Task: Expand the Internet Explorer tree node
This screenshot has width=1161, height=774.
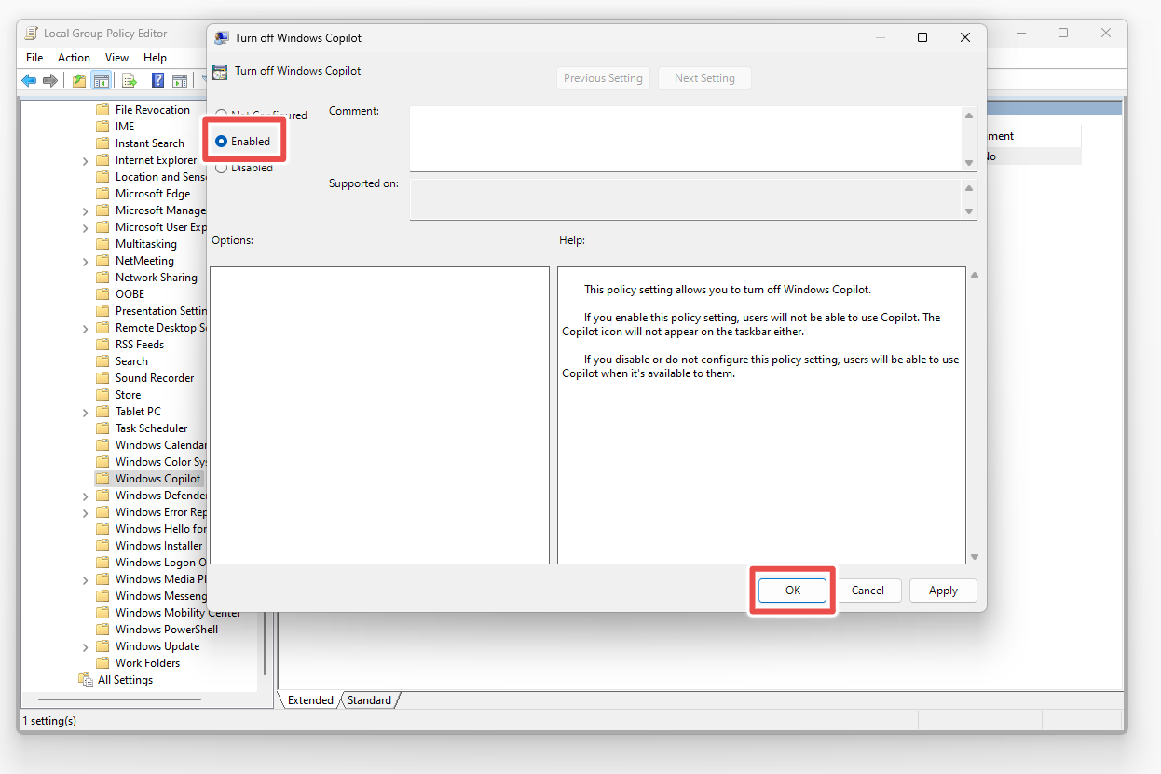Action: click(x=86, y=160)
